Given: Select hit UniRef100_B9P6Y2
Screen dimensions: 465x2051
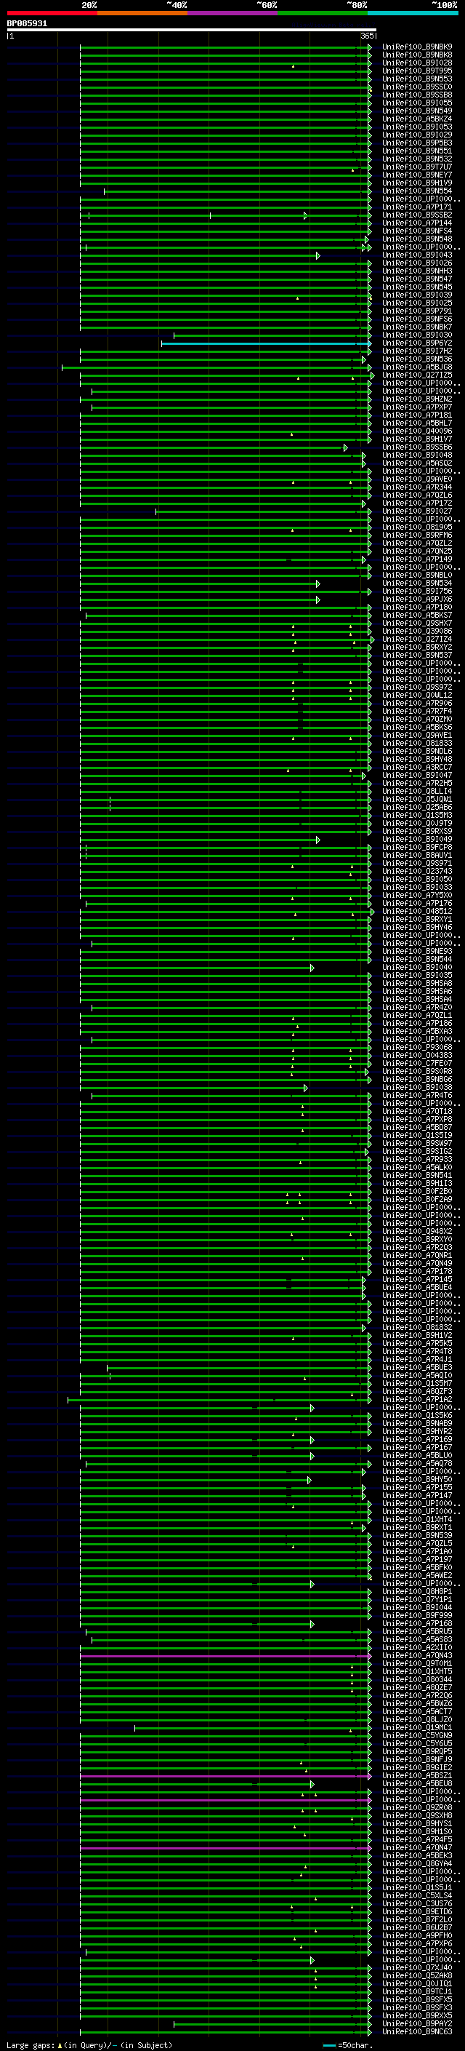Looking at the screenshot, I should [x=417, y=343].
